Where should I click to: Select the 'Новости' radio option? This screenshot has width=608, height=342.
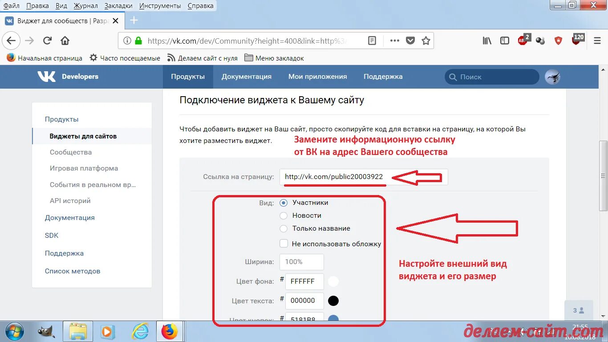pyautogui.click(x=284, y=216)
